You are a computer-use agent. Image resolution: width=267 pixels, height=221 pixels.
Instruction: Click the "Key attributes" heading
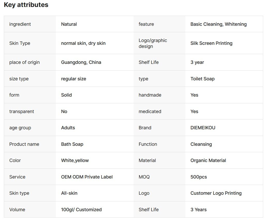[26, 5]
